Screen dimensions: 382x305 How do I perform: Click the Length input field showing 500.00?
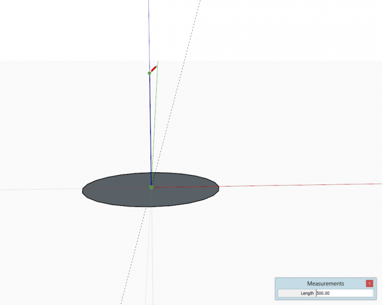345,293
